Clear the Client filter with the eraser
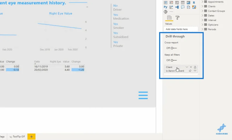This screenshot has width=232, height=140. [190, 71]
